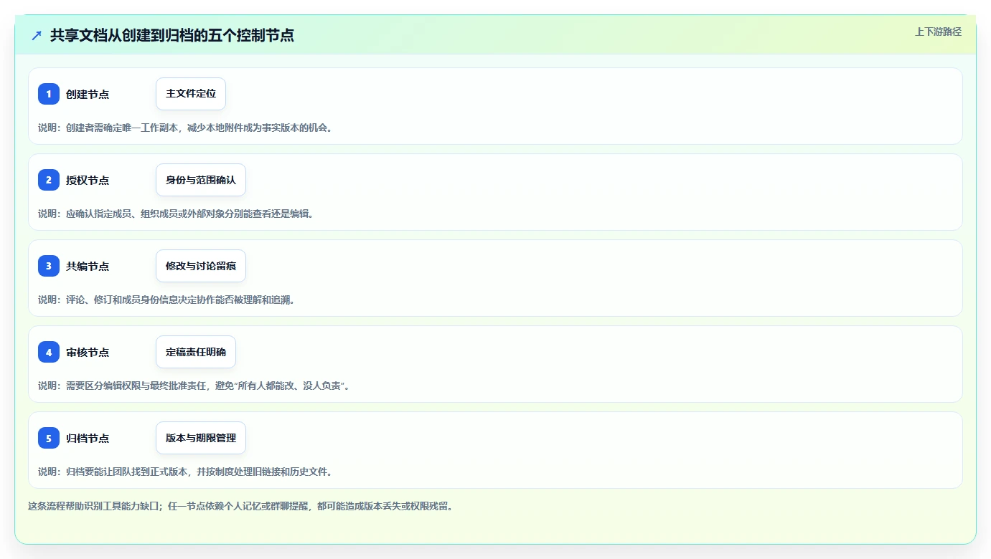Click the title 共享文档从创建到归档的五个控制节点
Screen dimensions: 991x559
(x=172, y=35)
